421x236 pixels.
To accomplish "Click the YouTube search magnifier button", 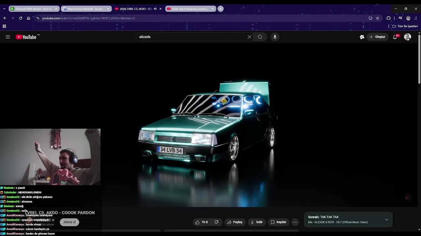I will tap(260, 37).
